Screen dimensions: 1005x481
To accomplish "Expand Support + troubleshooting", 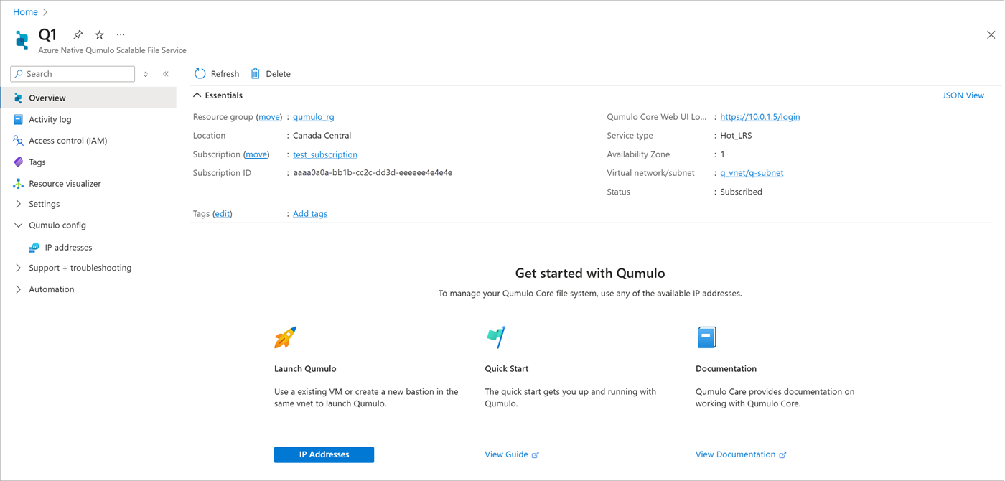I will tap(79, 268).
